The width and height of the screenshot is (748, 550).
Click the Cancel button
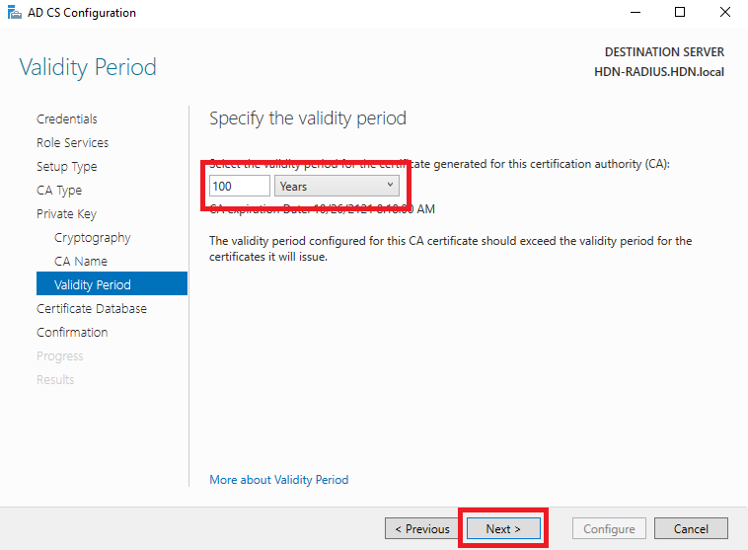tap(691, 528)
